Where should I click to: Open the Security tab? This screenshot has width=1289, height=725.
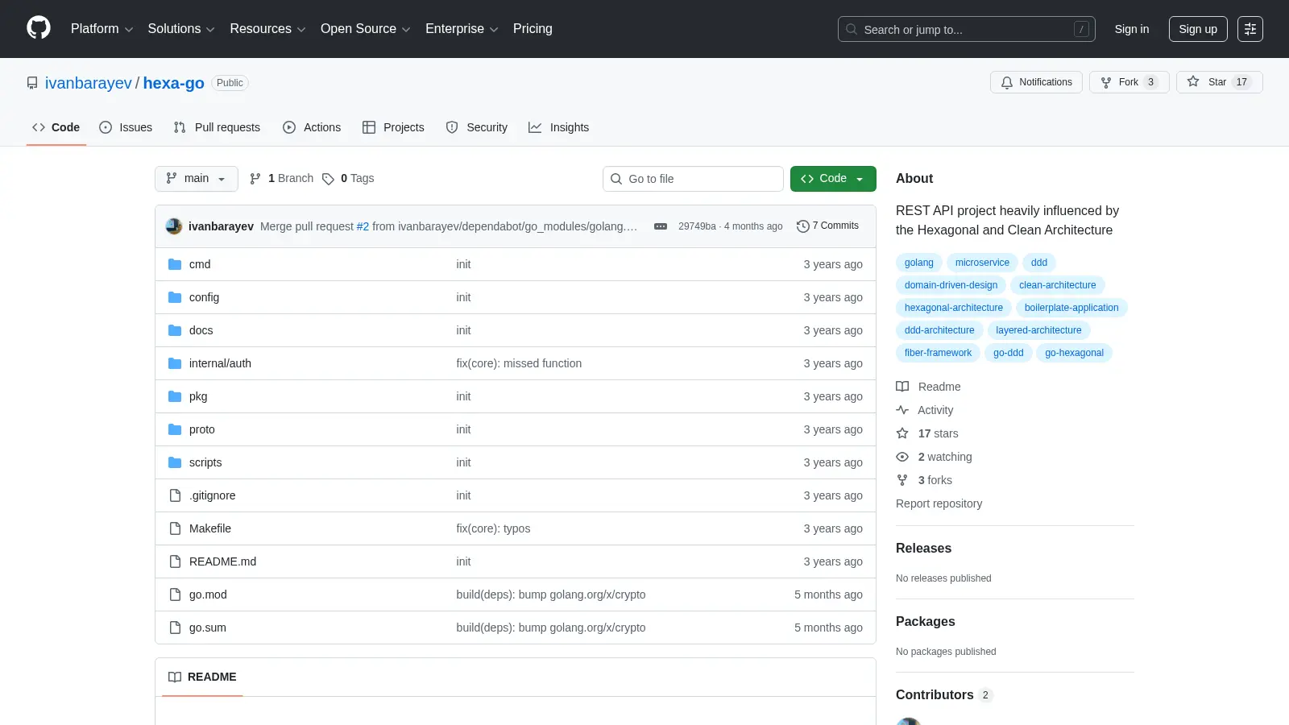tap(477, 127)
